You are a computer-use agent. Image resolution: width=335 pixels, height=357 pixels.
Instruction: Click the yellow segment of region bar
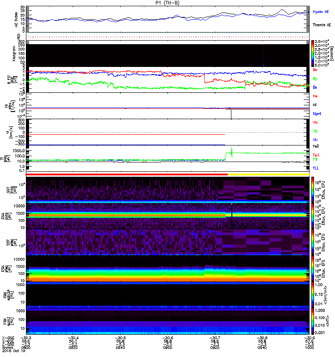268,174
